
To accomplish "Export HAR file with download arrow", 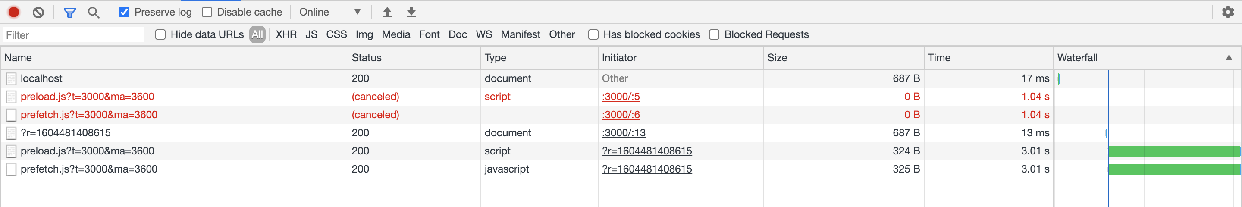I will pos(411,12).
